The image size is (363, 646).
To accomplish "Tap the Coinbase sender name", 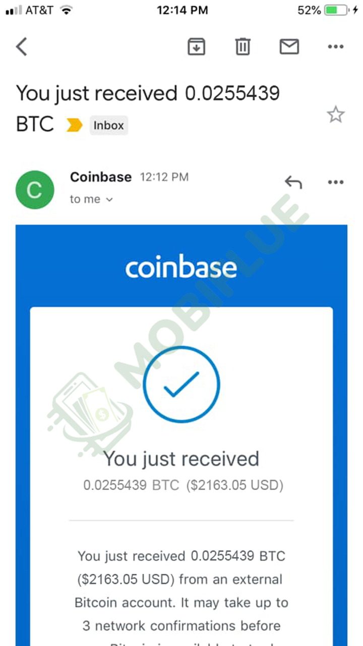I will [x=101, y=177].
